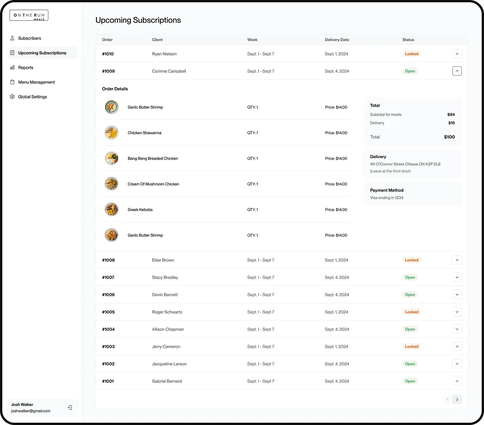Click the Greek Kebobs meal thumbnail
Screen dimensions: 484x425
[111, 209]
